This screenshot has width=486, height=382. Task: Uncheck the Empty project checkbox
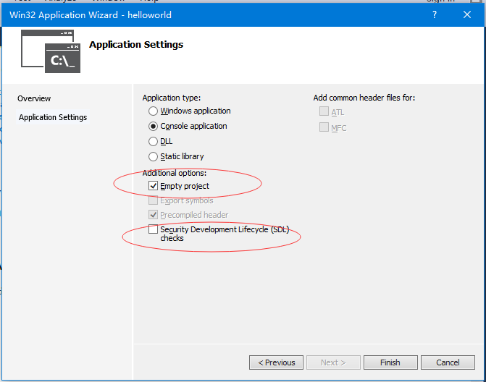pyautogui.click(x=153, y=186)
